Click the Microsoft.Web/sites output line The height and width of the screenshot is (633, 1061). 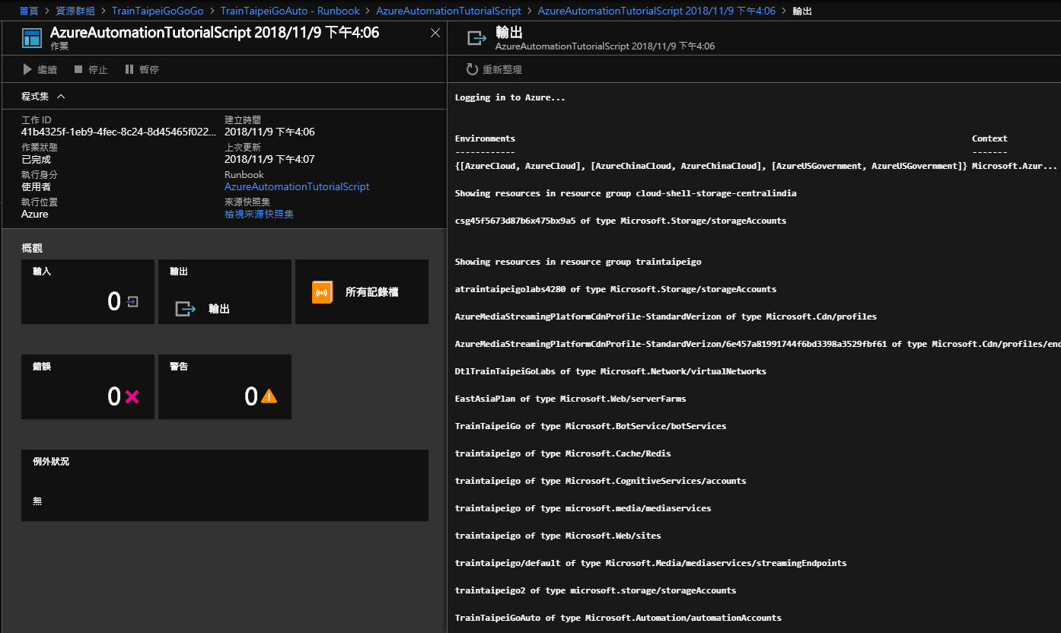558,536
